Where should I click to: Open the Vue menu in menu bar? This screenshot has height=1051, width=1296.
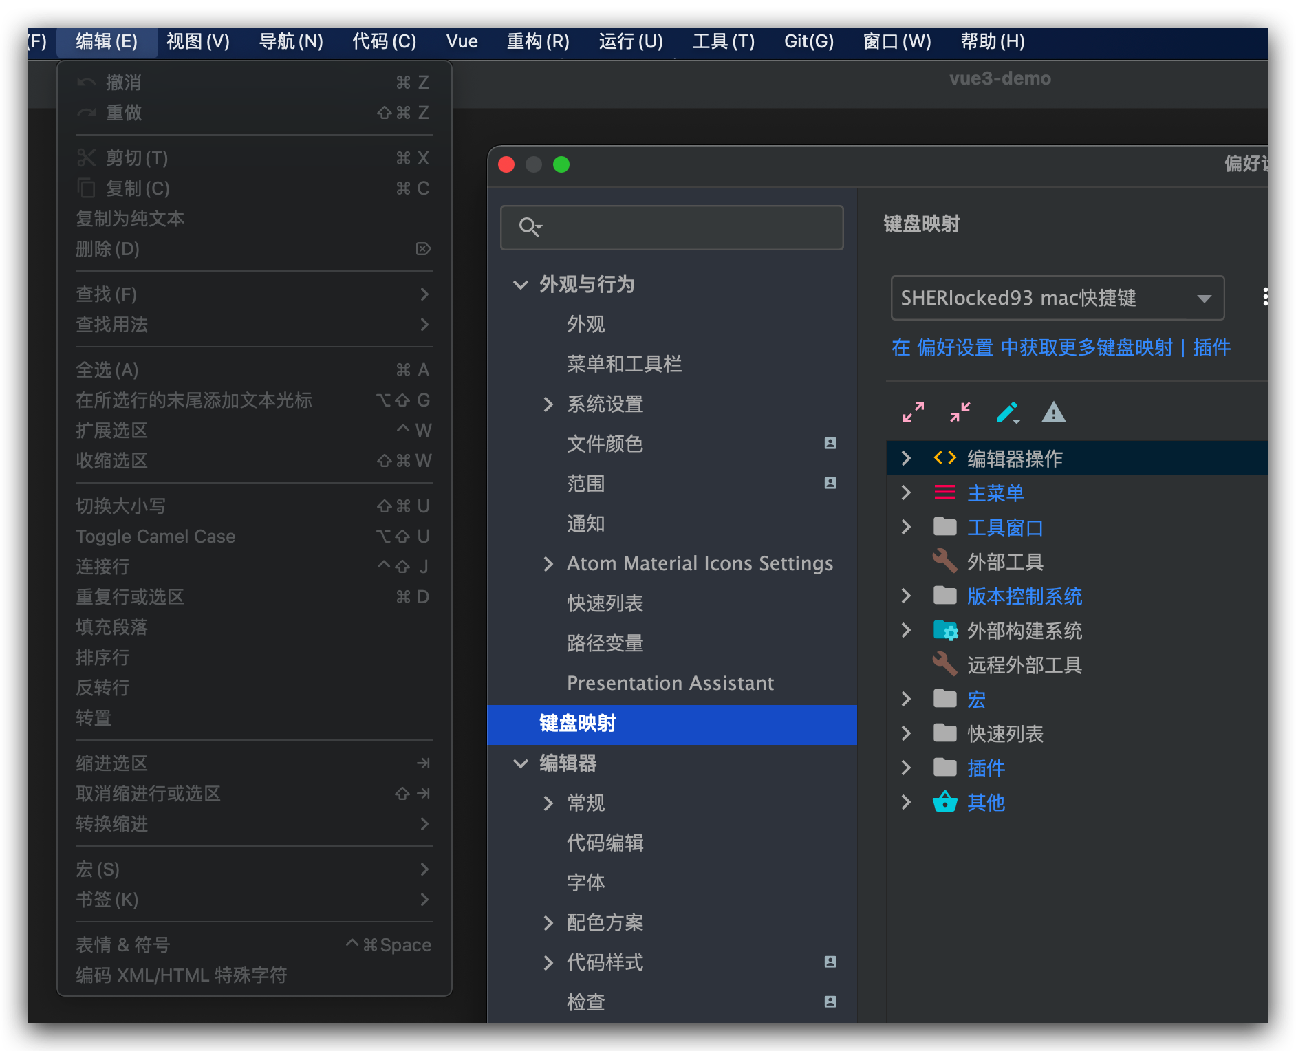point(462,41)
